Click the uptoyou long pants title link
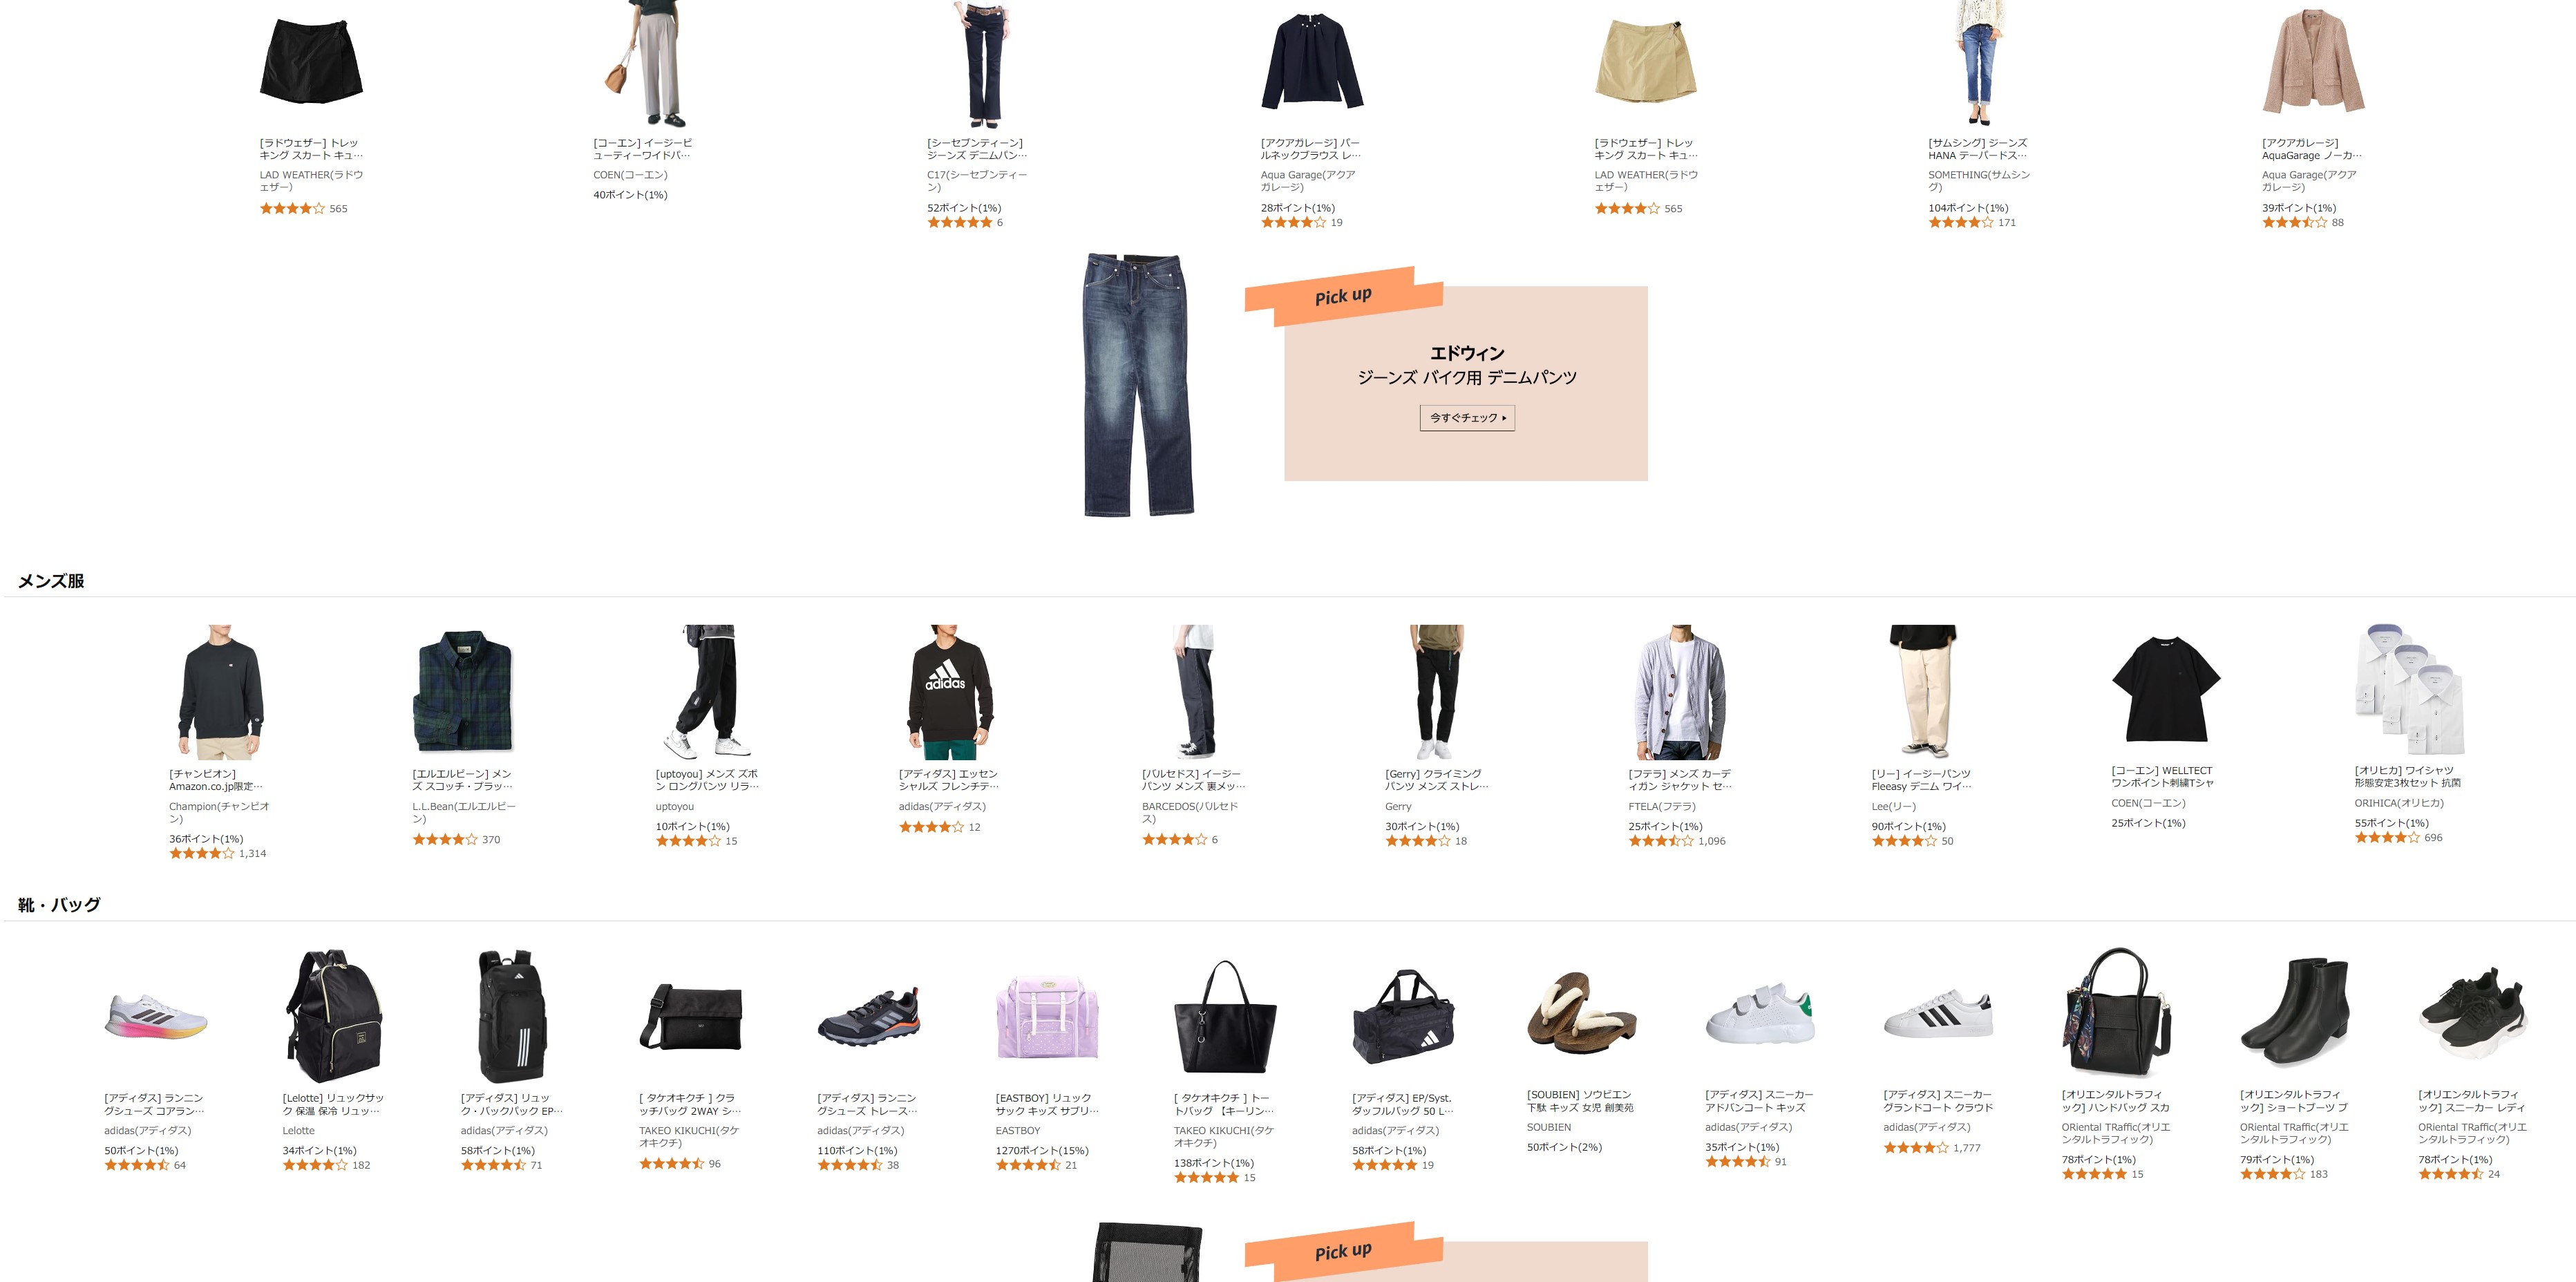 (707, 780)
